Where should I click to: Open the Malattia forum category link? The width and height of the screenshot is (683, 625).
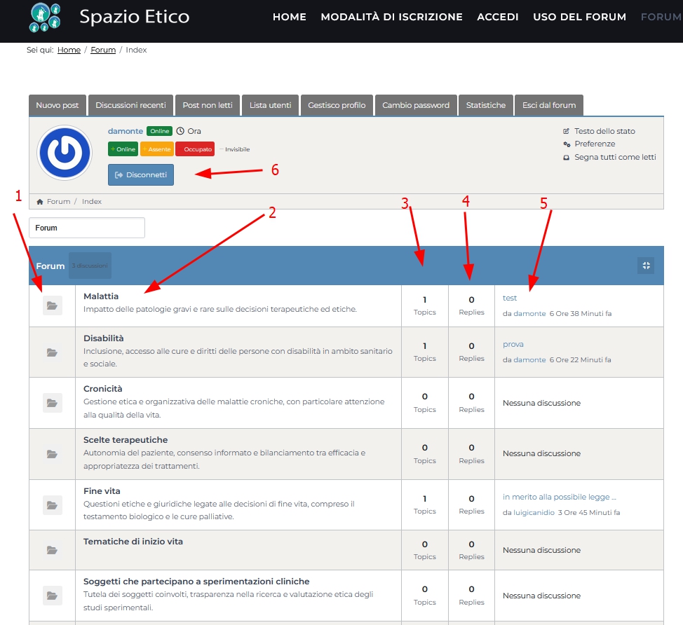[x=101, y=296]
